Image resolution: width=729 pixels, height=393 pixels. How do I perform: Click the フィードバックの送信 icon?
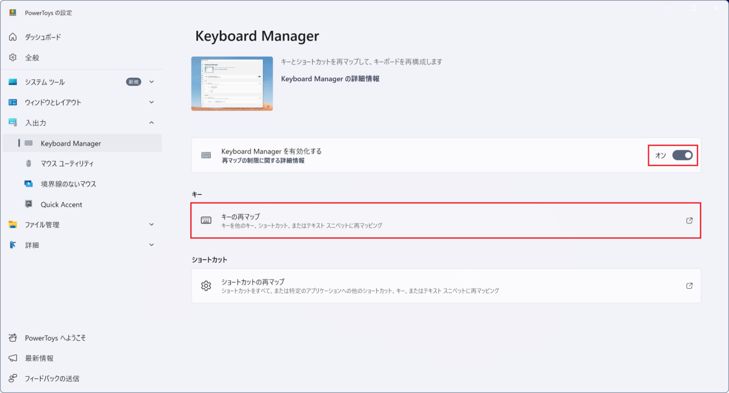tap(13, 378)
